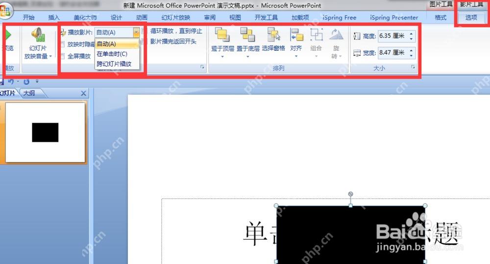
Task: Switch to the 幻灯片 pane tab
Action: pyautogui.click(x=8, y=93)
